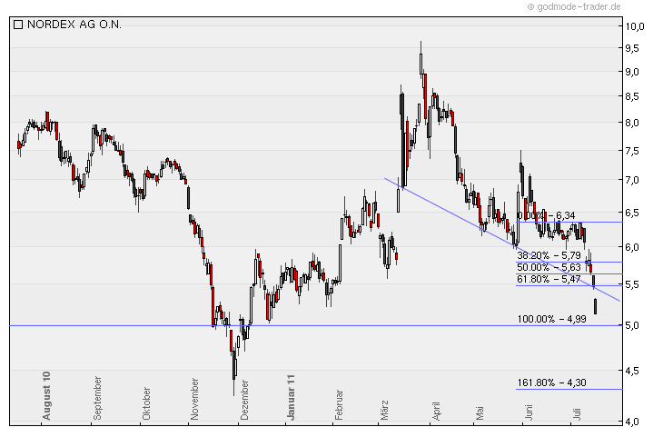Click the 8,0 price axis label
This screenshot has width=663, height=437.
click(x=632, y=123)
